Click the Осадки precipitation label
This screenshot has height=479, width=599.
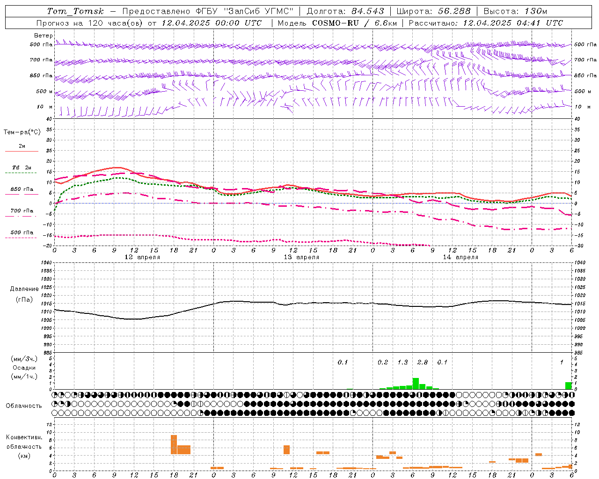[x=24, y=368]
